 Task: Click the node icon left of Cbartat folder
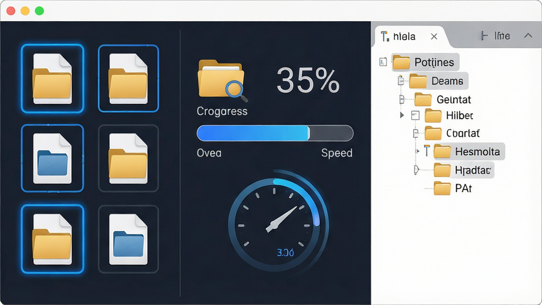click(416, 133)
